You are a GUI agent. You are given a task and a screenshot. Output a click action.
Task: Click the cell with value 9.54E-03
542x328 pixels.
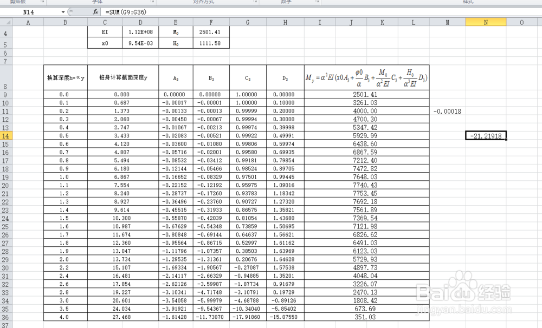pos(140,43)
